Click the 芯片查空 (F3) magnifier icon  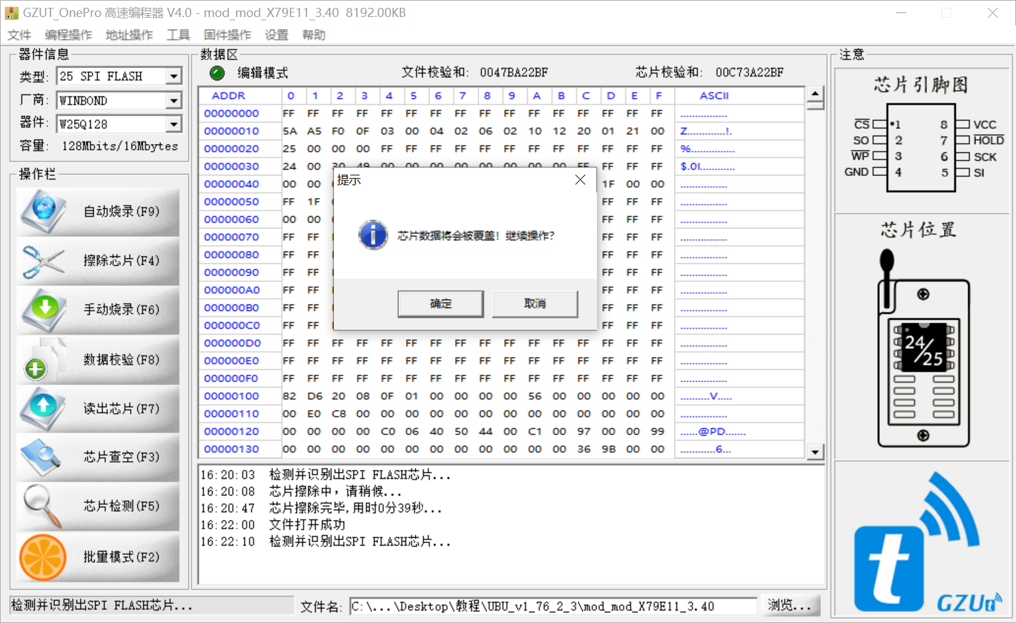[42, 457]
